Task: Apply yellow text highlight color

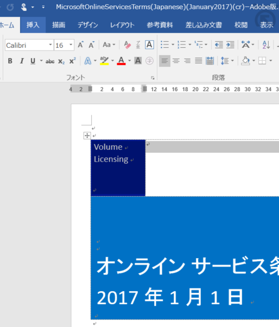Action: [x=104, y=61]
